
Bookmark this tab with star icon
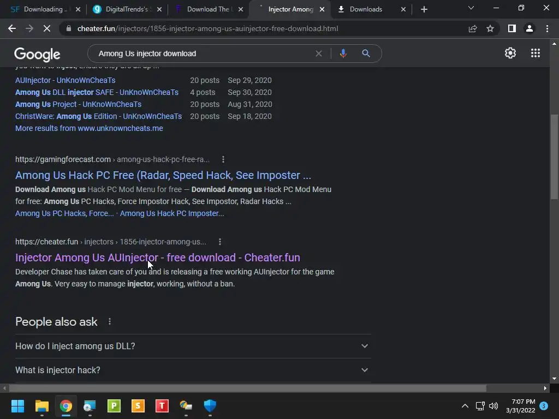coord(490,28)
